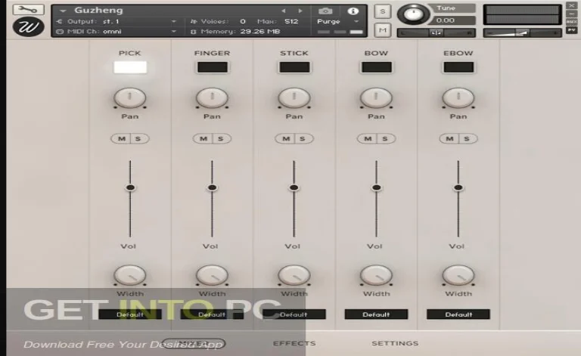581x356 pixels.
Task: Solo the PICK channel with S
Action: 139,139
